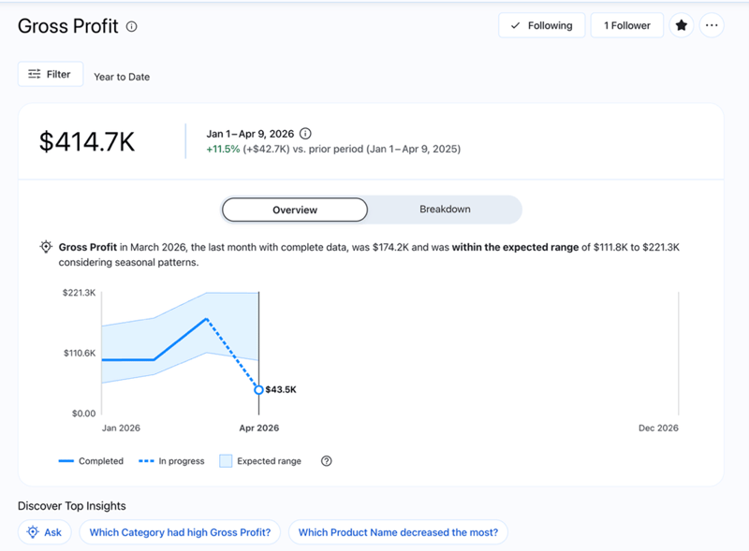Click the checkmark inside Following button
749x551 pixels.
click(517, 25)
